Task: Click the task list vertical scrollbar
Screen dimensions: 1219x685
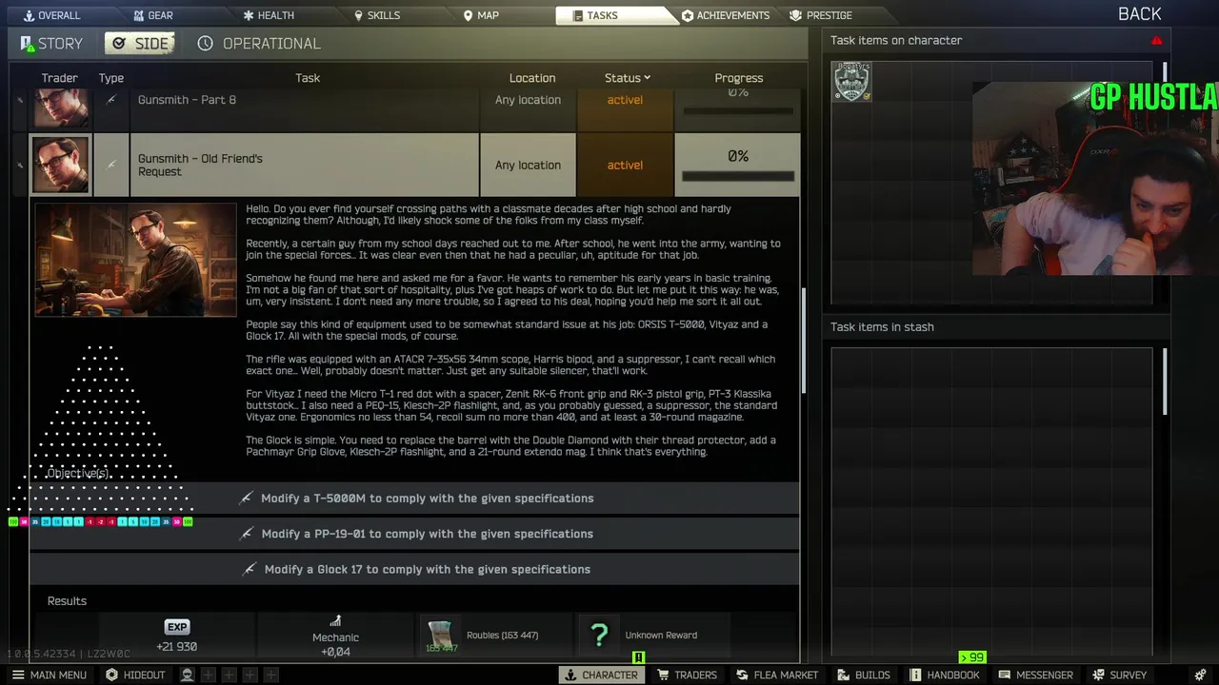Action: click(805, 340)
